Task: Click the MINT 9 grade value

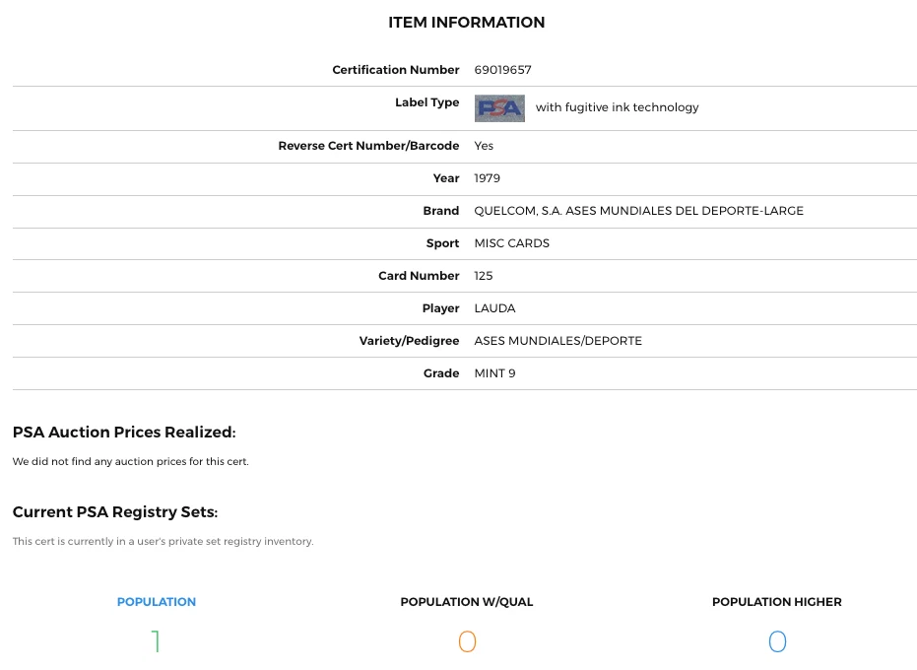Action: [x=494, y=373]
